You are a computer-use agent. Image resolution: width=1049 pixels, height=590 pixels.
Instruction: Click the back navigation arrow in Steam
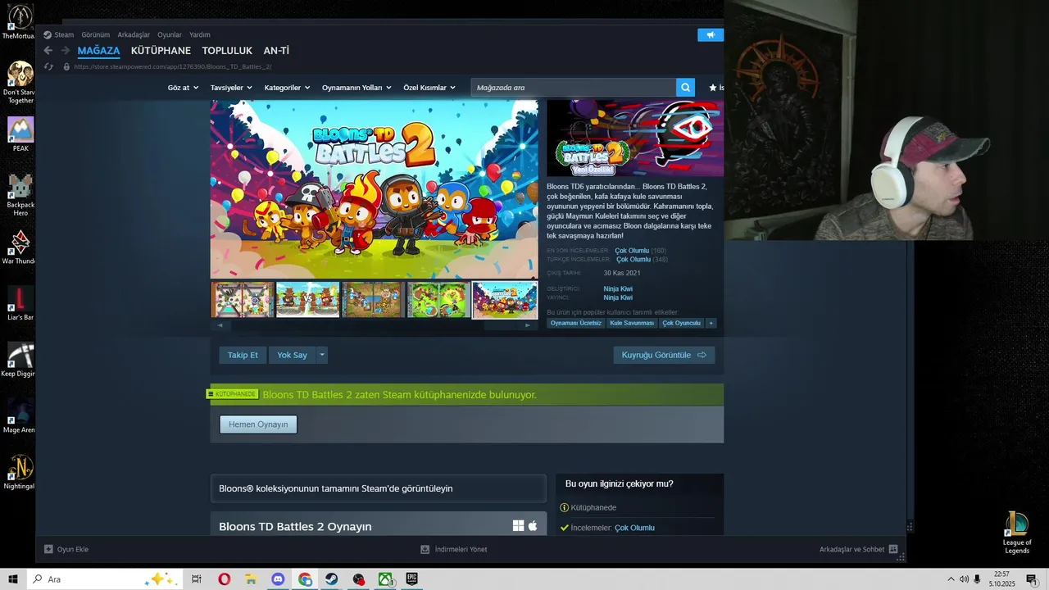pyautogui.click(x=48, y=50)
